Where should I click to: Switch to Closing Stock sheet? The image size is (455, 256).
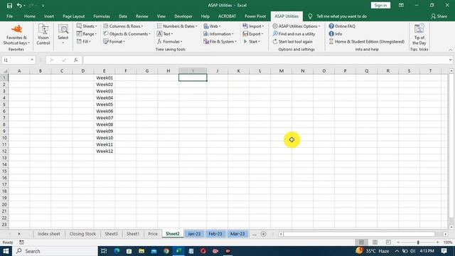click(x=82, y=234)
